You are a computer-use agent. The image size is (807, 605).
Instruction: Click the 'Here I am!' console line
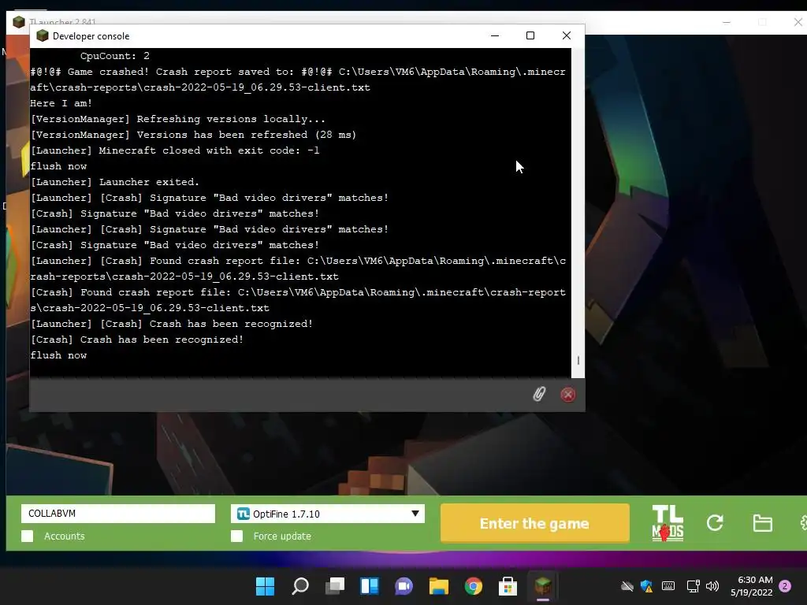point(61,103)
